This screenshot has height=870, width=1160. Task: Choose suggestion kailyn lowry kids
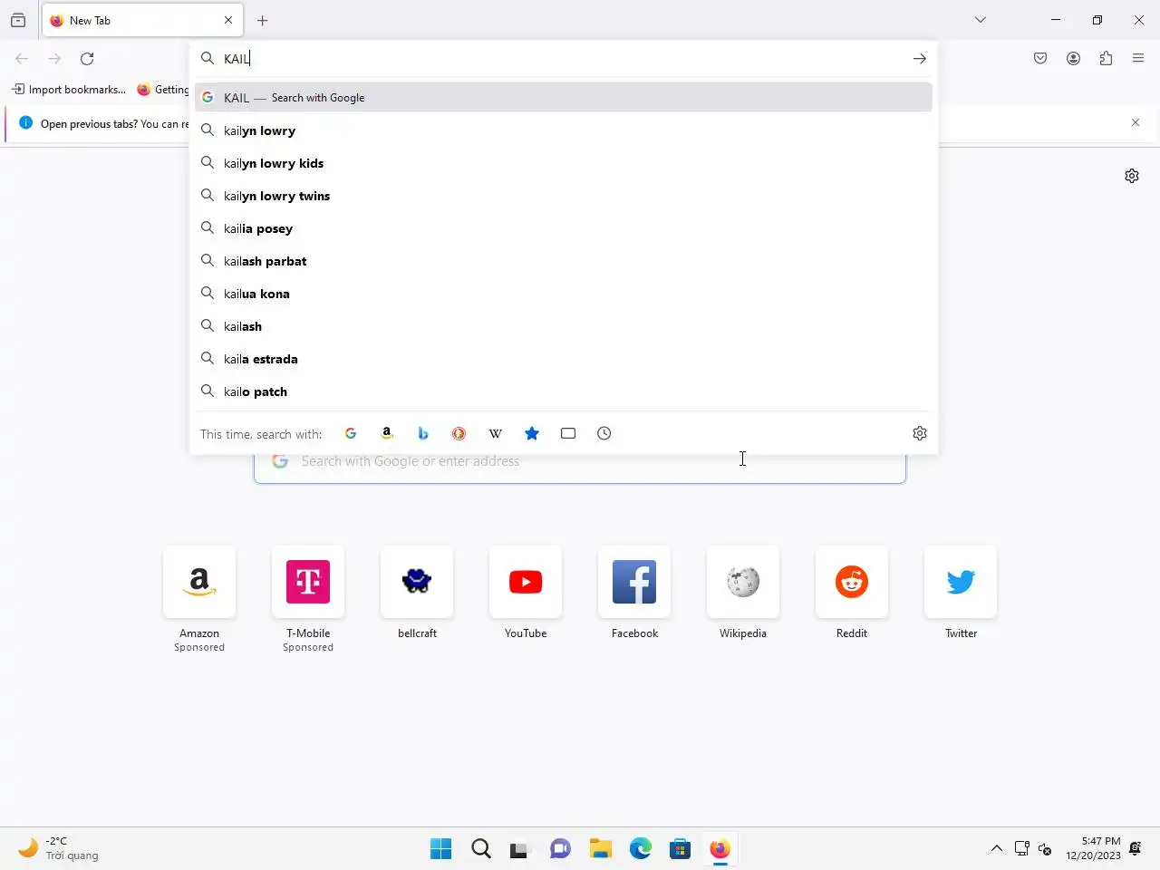[564, 163]
